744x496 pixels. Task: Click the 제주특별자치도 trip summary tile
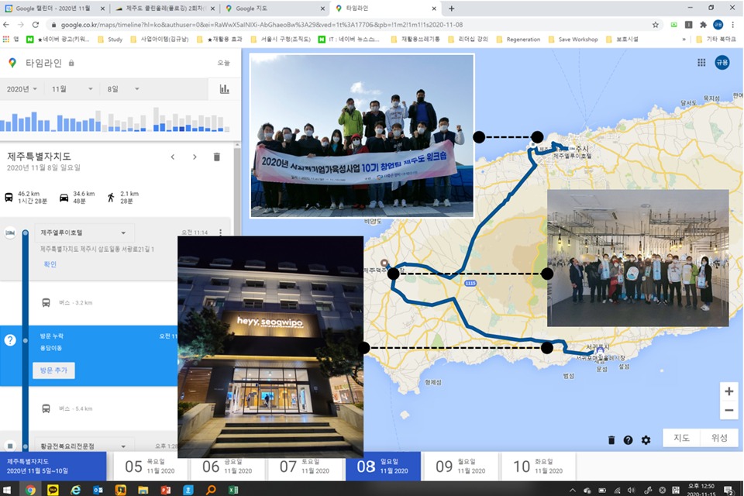pyautogui.click(x=53, y=466)
